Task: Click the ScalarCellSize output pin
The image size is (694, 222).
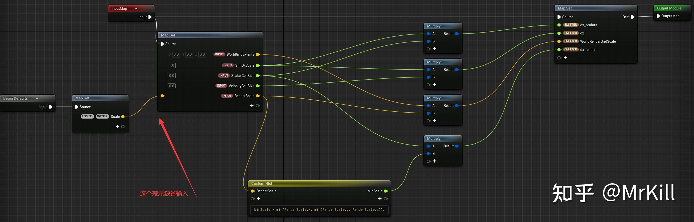Action: pos(258,76)
